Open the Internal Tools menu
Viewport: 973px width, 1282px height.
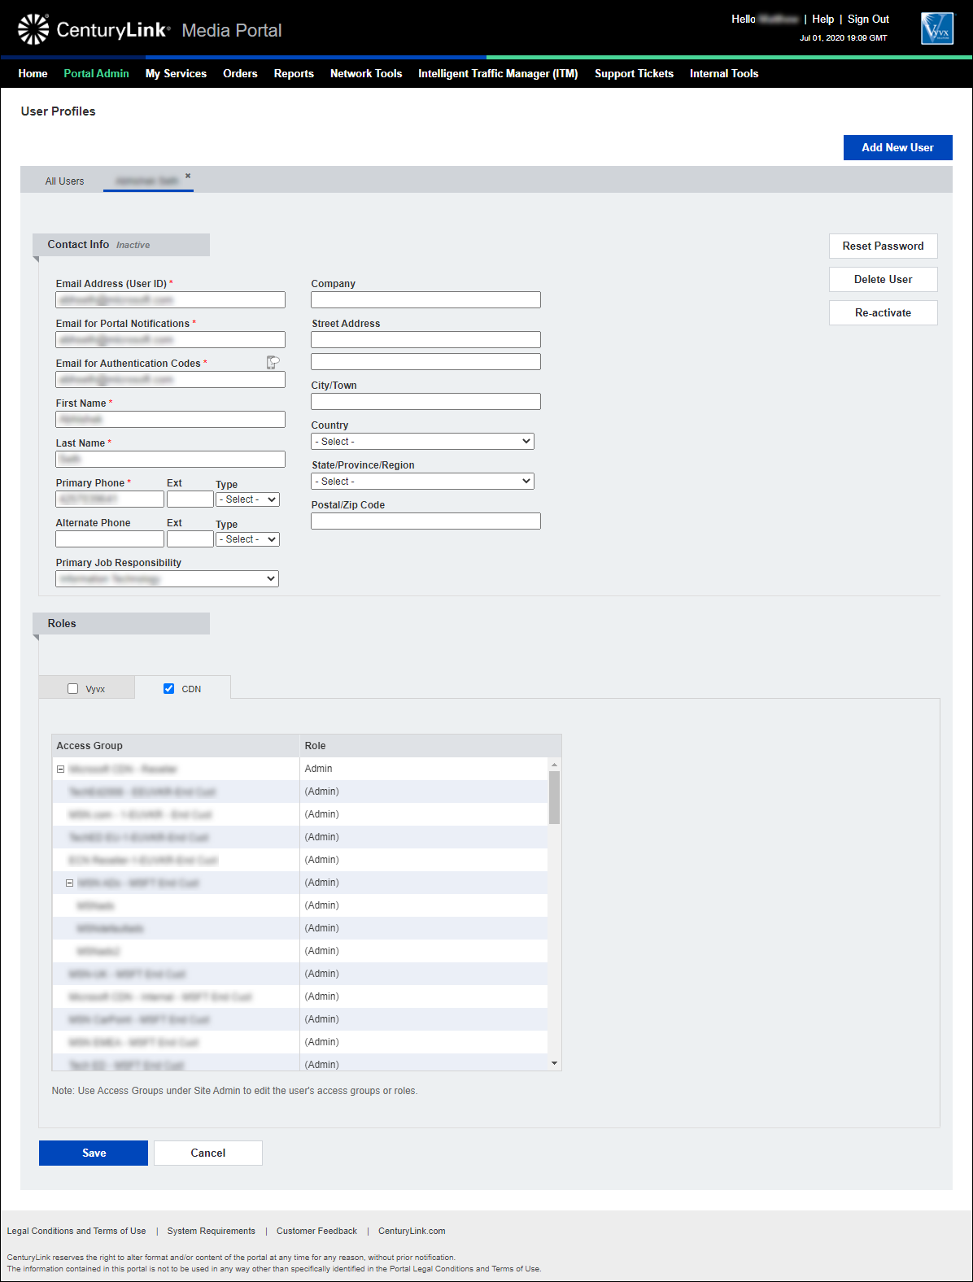pyautogui.click(x=724, y=73)
